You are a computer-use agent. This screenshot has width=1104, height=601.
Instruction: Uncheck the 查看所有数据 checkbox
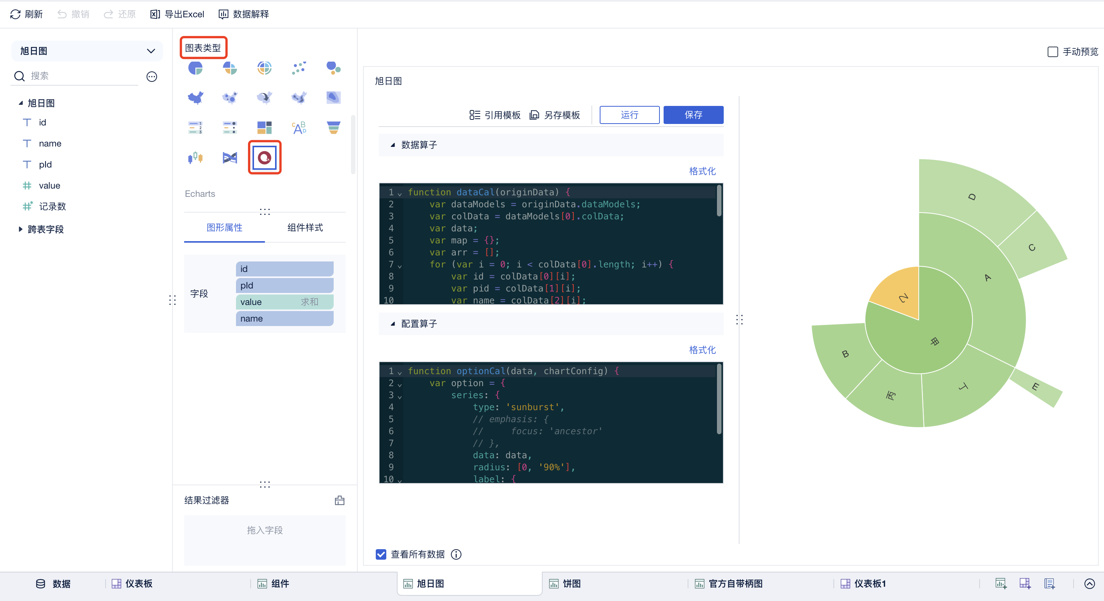381,554
